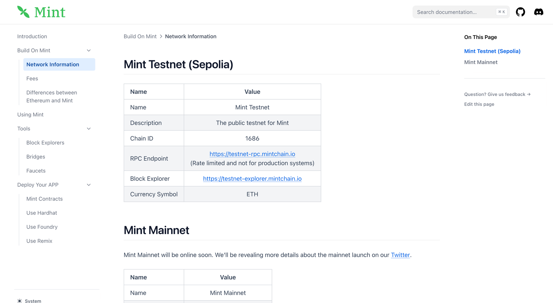Collapse the Build On Mint section chevron
The width and height of the screenshot is (553, 303).
[89, 50]
